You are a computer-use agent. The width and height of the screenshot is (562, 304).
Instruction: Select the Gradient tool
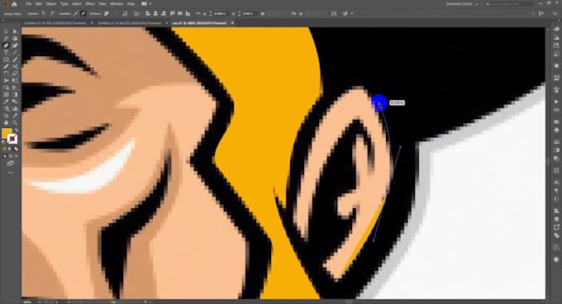15,94
